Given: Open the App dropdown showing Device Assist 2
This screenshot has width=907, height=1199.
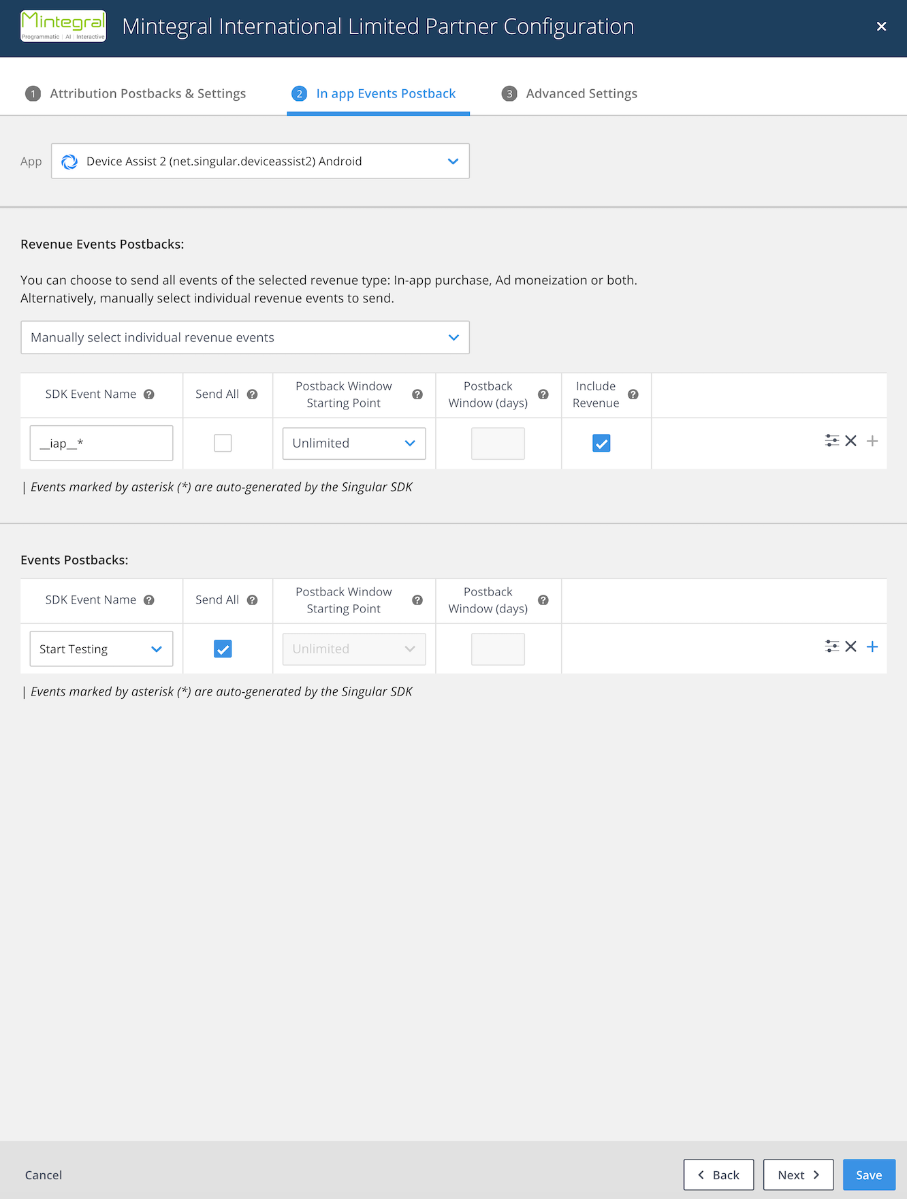Looking at the screenshot, I should [x=260, y=161].
